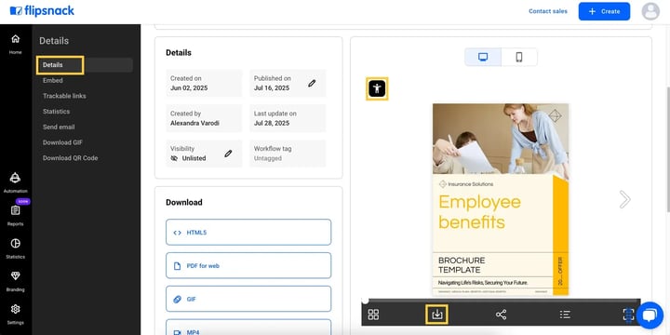Click the player progress slider handle
670x335 pixels.
(x=365, y=301)
